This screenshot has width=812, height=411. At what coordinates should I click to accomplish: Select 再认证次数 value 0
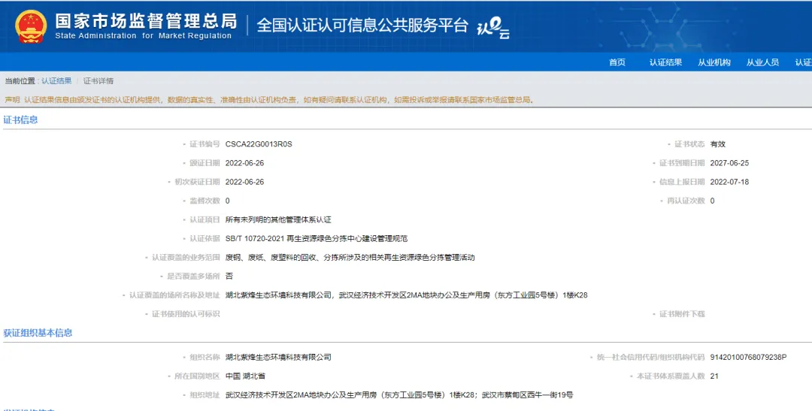click(x=712, y=201)
